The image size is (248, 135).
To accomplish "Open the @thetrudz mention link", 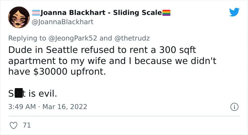I will (x=132, y=38).
